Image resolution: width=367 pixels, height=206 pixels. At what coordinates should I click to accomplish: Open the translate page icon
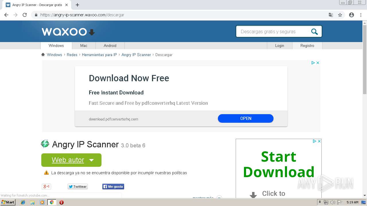(x=331, y=15)
